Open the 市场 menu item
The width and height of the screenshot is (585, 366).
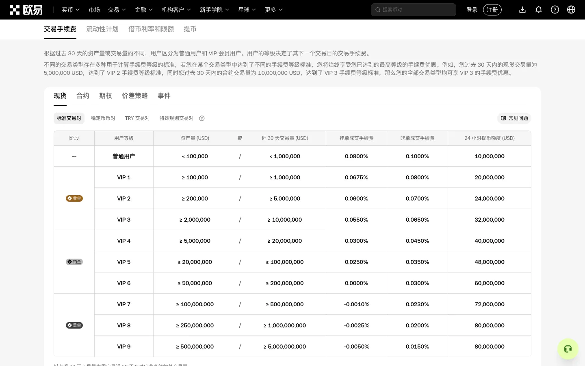[94, 10]
